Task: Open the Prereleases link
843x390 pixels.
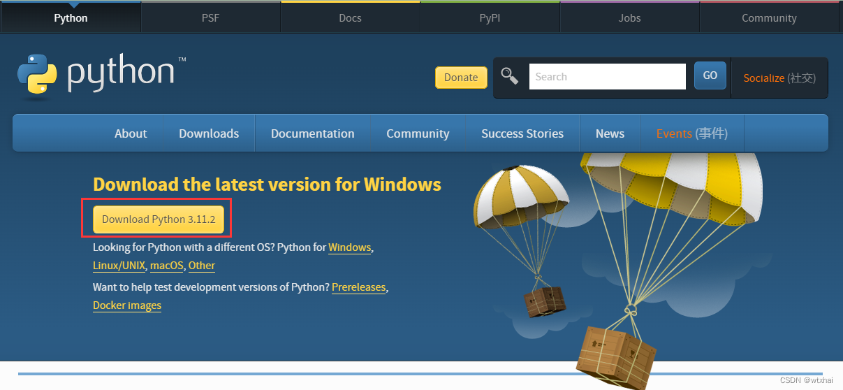Action: (x=359, y=287)
